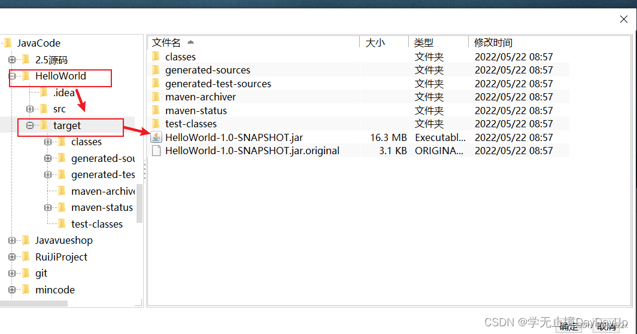Expand the src tree node
The height and width of the screenshot is (334, 637).
pyautogui.click(x=30, y=109)
